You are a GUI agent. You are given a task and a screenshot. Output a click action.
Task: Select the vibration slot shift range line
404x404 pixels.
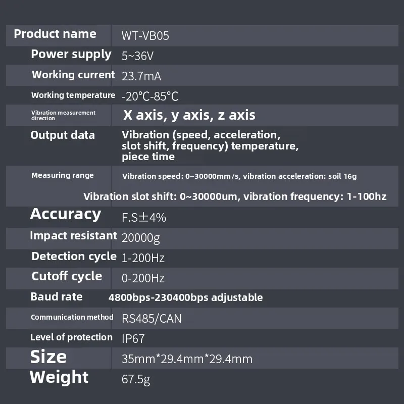pos(235,196)
